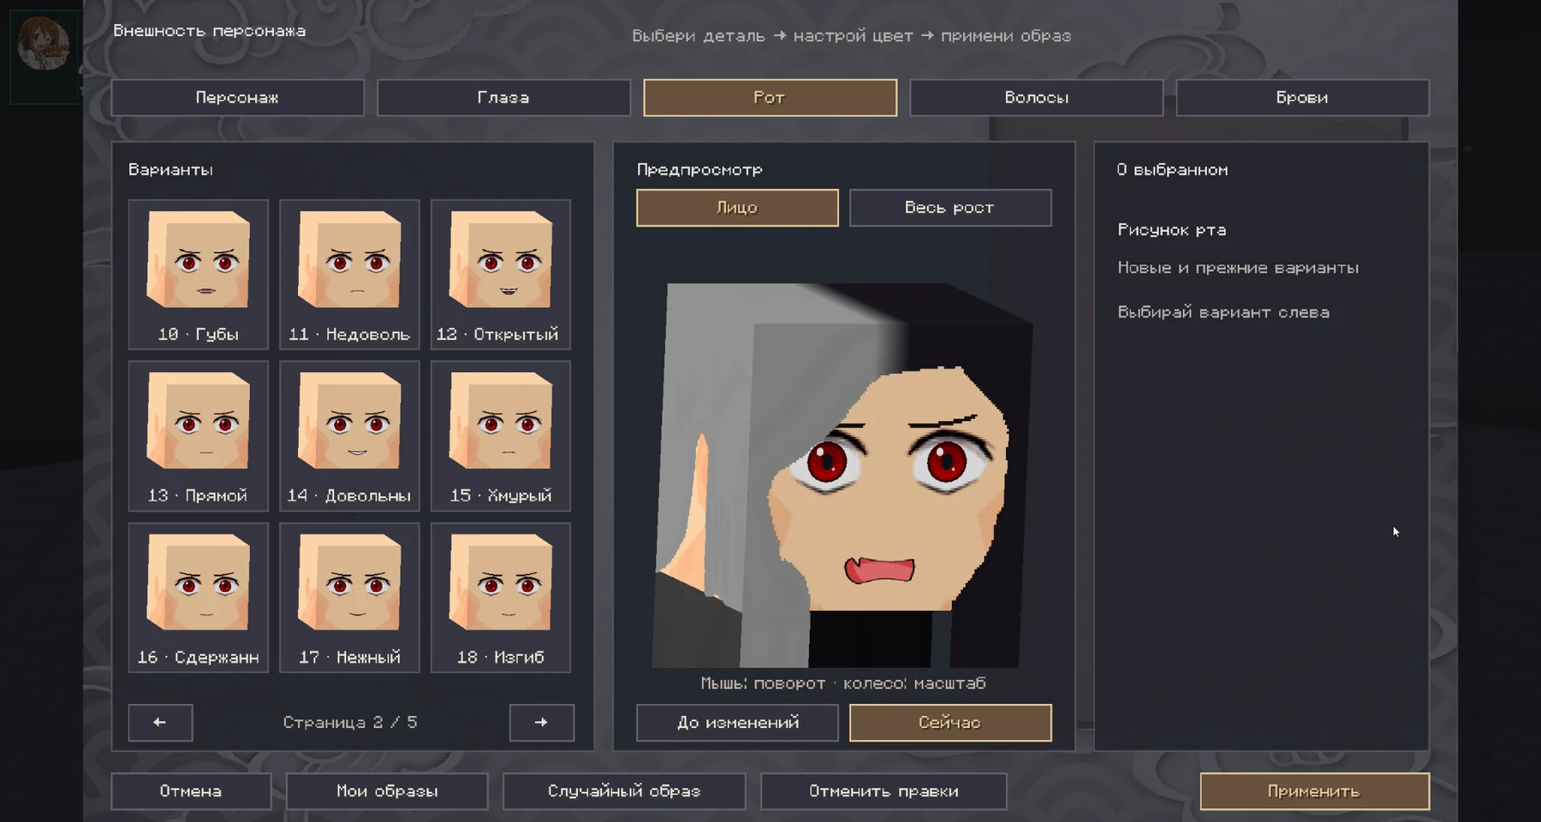1541x822 pixels.
Task: Open the Брови tab
Action: (x=1302, y=98)
